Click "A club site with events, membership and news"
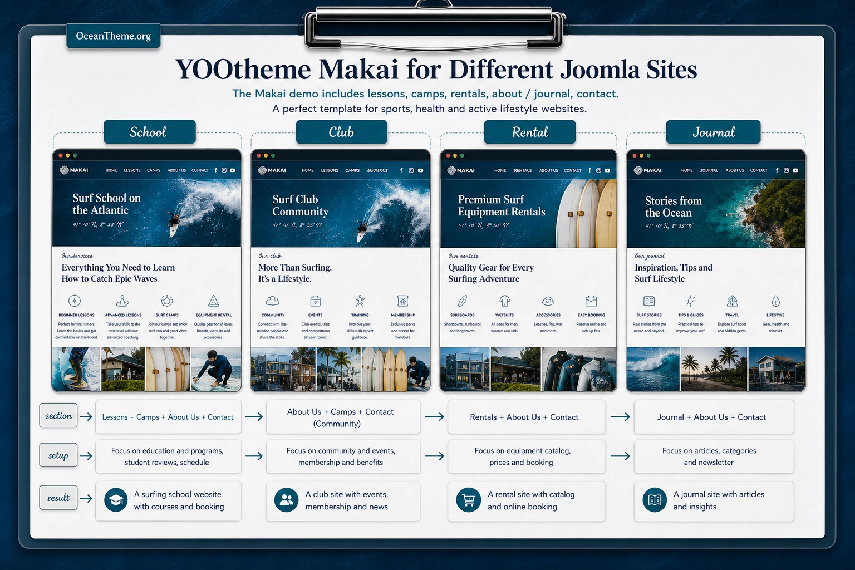 [346, 500]
